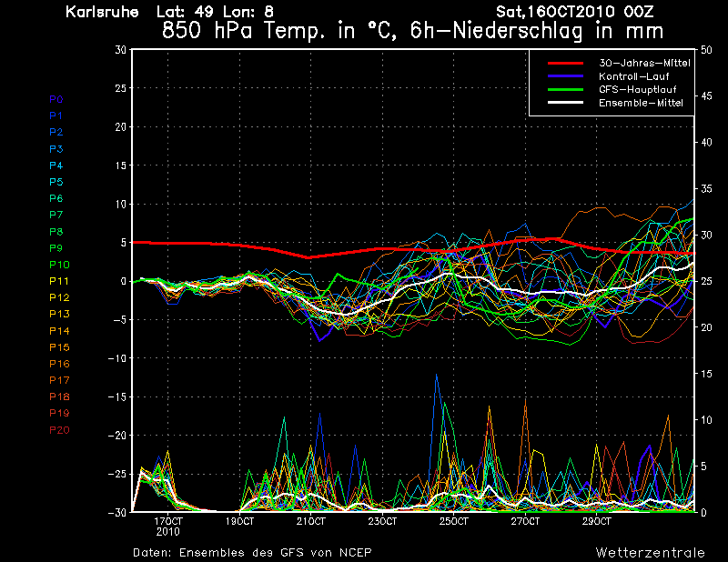728x562 pixels.
Task: Select the P2 label in left list
Action: (56, 132)
